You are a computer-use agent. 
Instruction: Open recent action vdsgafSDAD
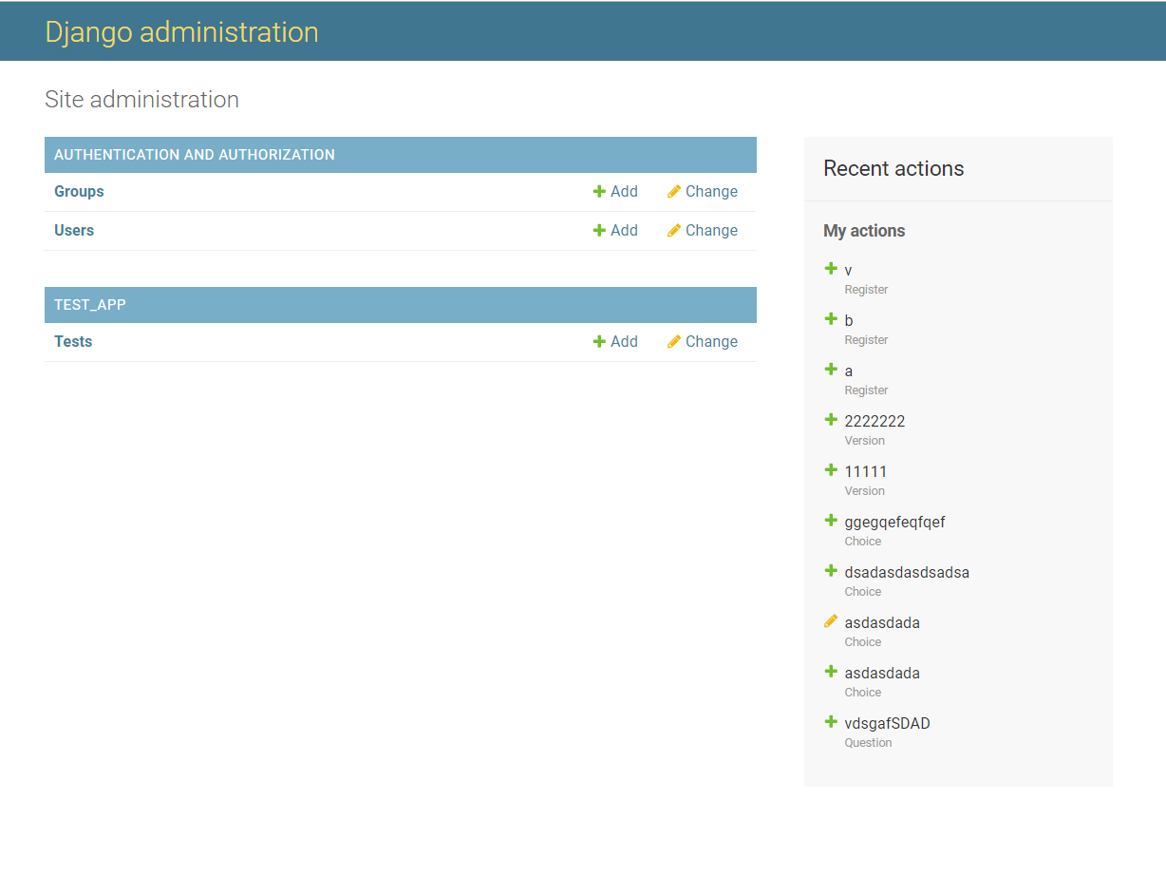pos(887,724)
